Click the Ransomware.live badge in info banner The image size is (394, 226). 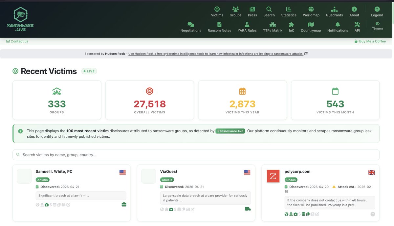pos(230,131)
